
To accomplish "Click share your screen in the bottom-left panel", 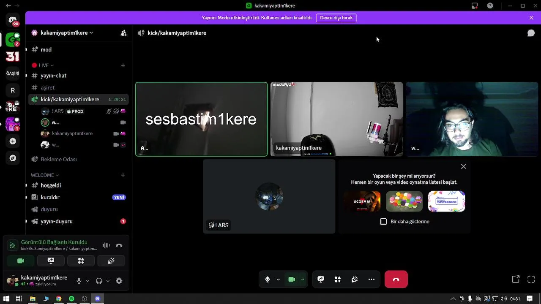I will [51, 261].
